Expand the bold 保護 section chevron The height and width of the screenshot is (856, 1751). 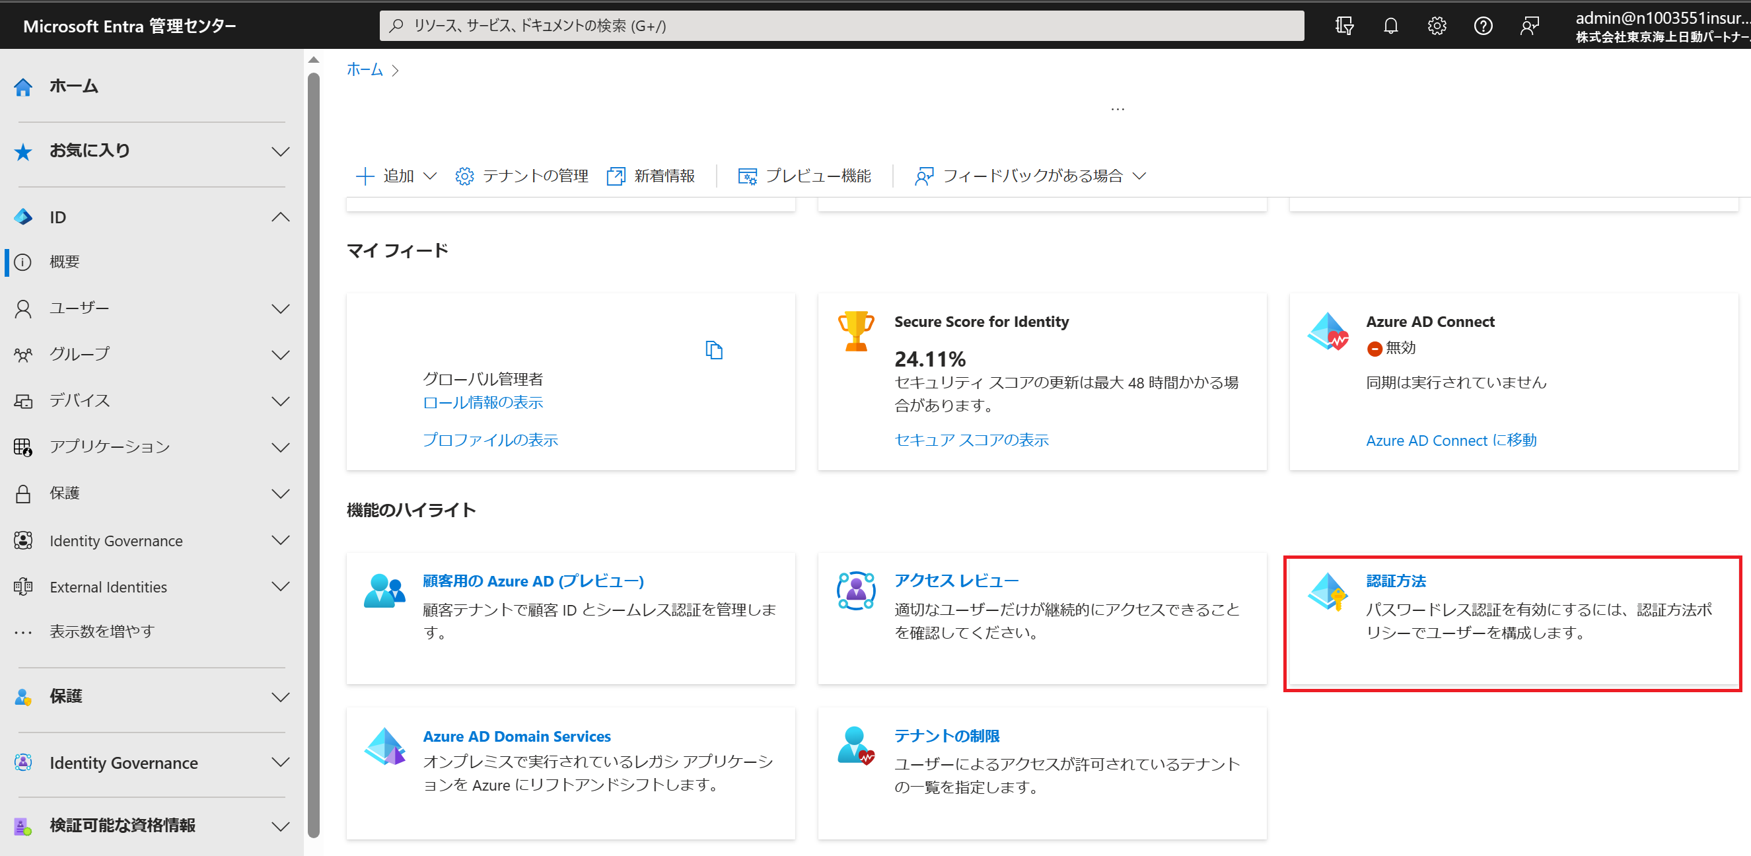tap(281, 697)
